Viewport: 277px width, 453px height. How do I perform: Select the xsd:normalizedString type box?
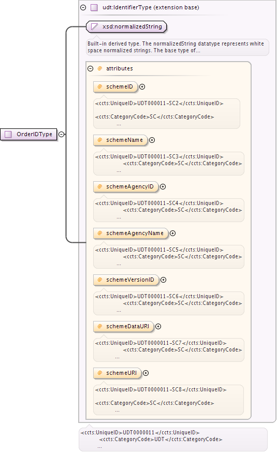coord(126,27)
